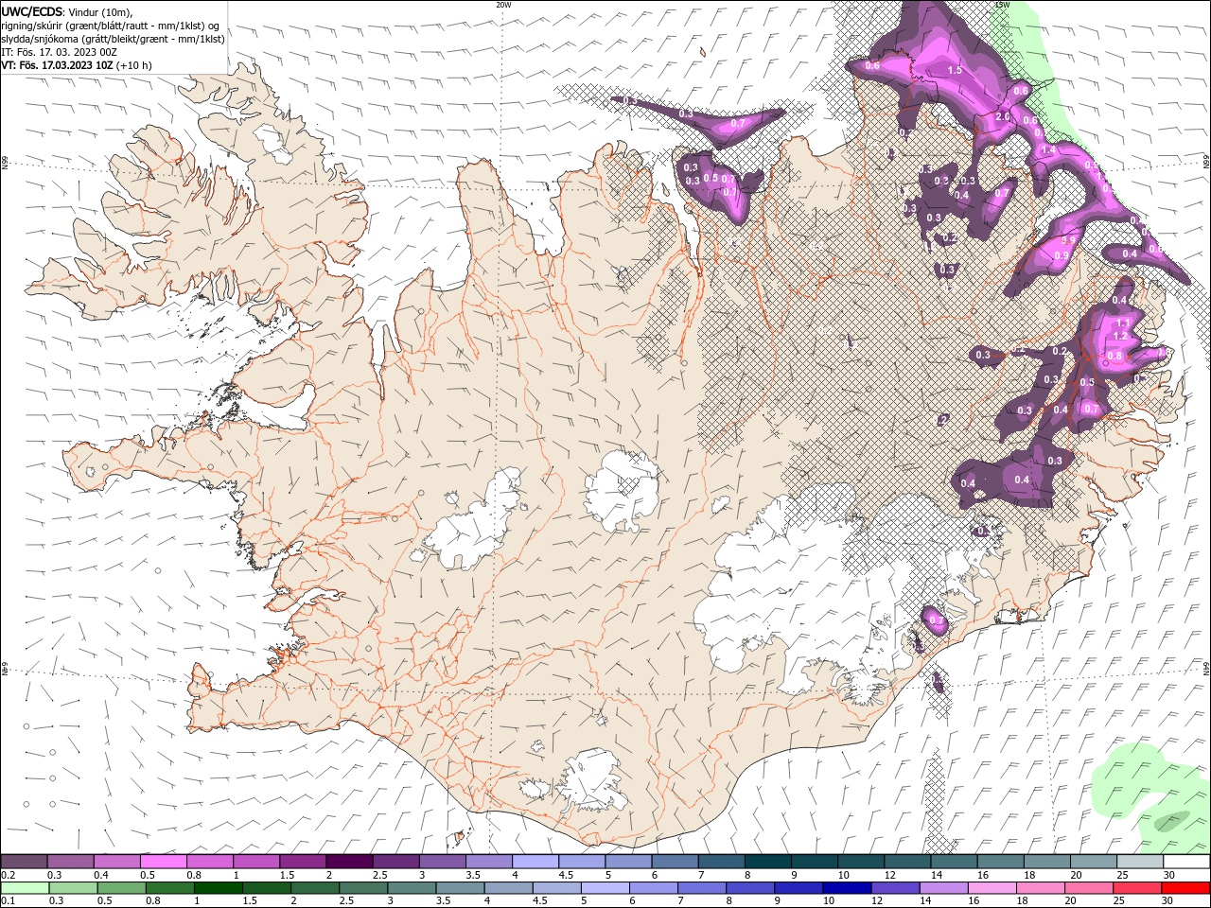
Task: Pick the bright red 30 swatch in the bottom legend row
Action: pyautogui.click(x=1185, y=888)
